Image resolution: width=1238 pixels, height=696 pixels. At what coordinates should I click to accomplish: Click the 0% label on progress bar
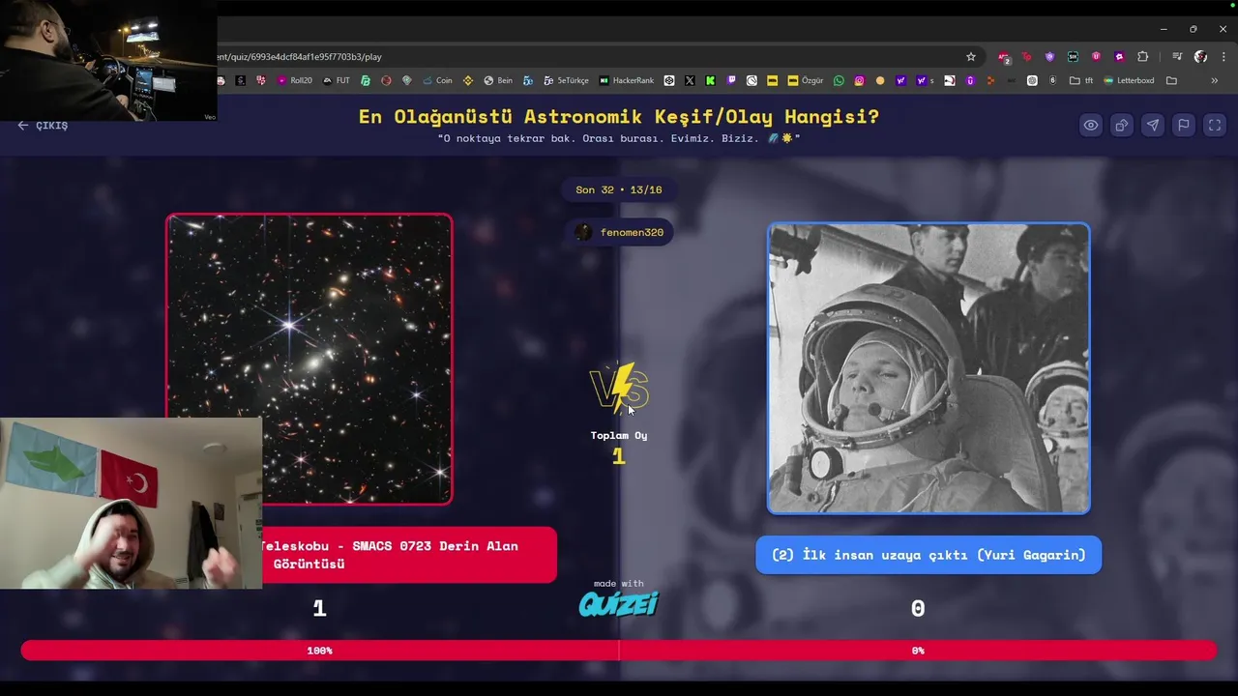pos(918,651)
